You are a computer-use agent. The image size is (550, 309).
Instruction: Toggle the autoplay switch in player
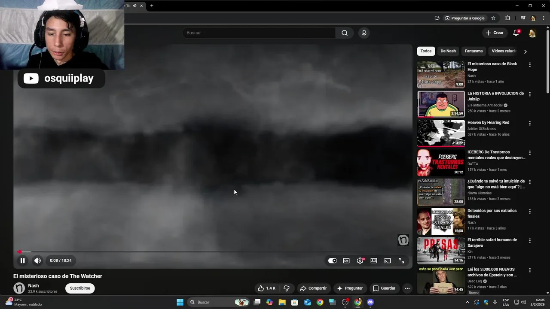(x=333, y=261)
